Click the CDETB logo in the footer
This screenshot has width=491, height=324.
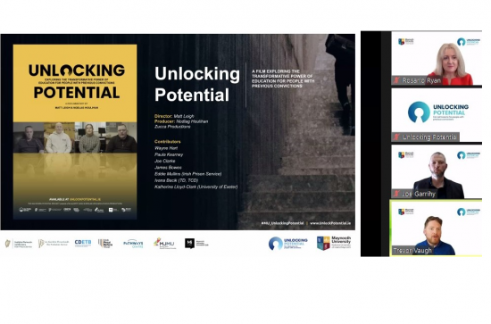coord(83,244)
